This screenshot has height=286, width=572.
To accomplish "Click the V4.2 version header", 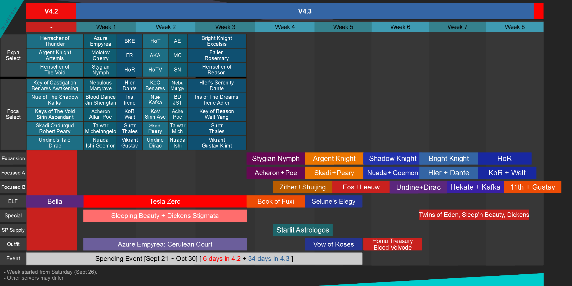I will click(x=51, y=11).
